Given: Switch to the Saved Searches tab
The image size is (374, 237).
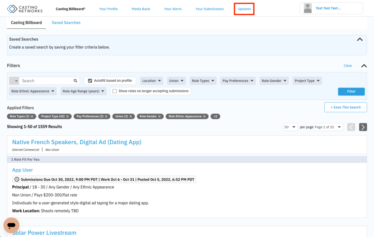Looking at the screenshot, I should point(66,23).
